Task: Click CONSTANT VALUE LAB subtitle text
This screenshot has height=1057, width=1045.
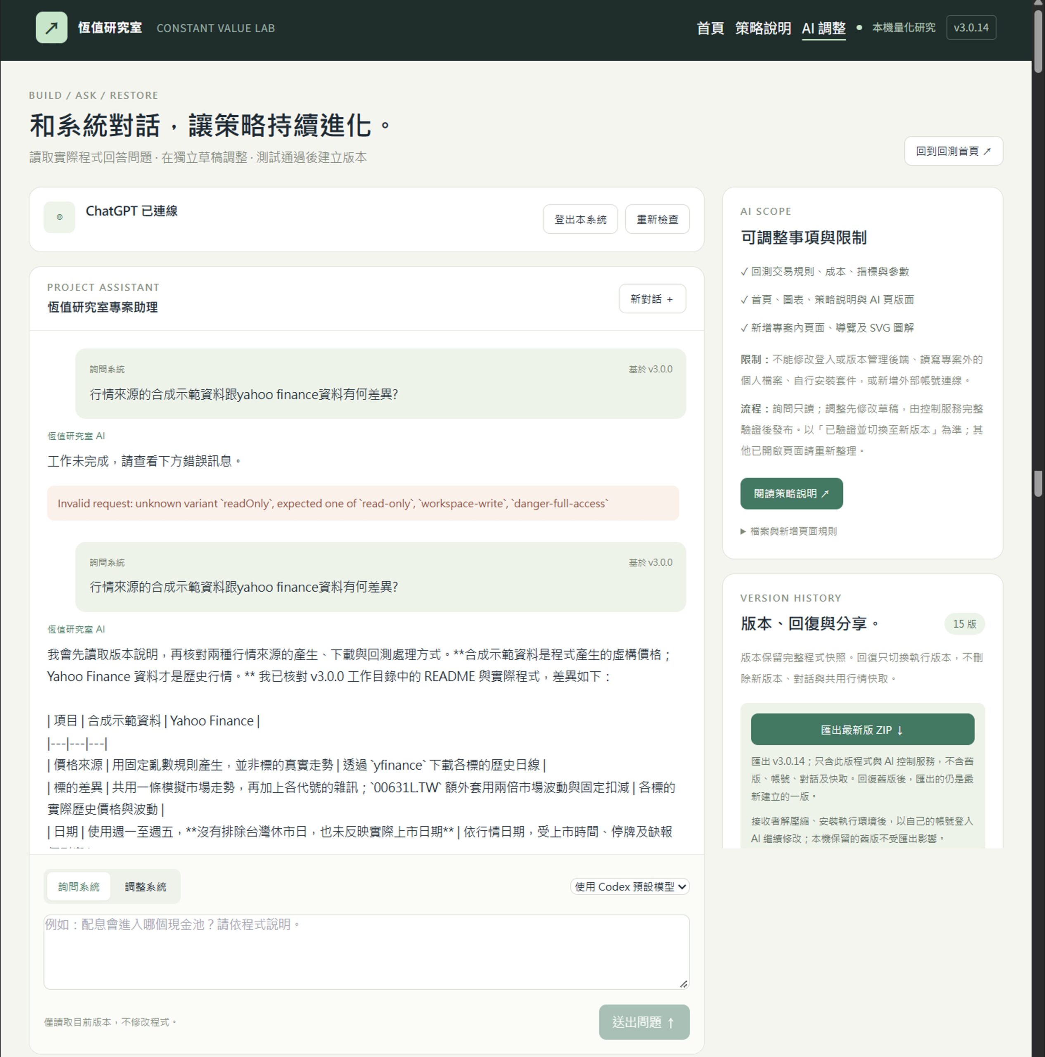Action: (216, 28)
